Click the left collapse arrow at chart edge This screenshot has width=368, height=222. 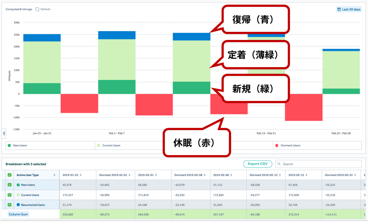4,133
